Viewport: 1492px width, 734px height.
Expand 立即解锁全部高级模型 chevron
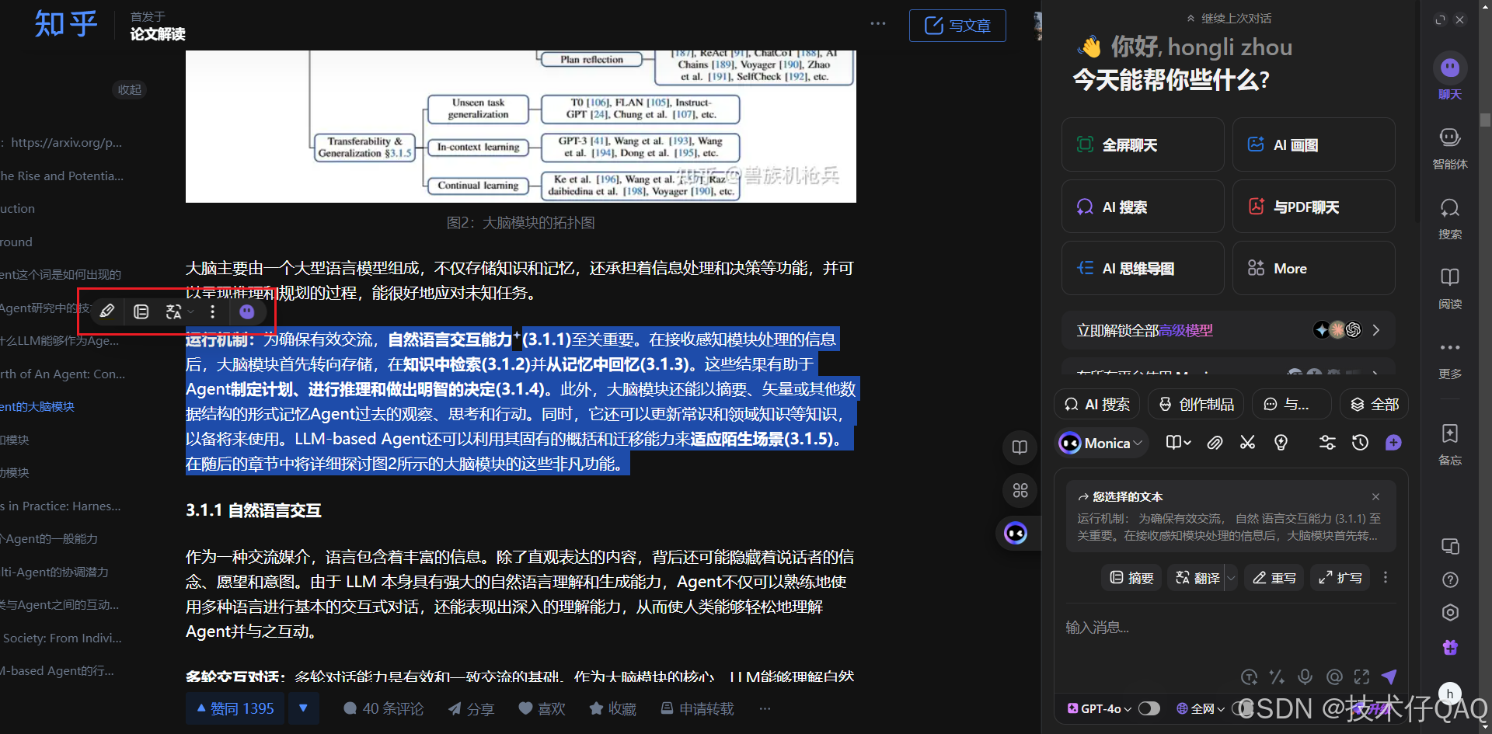(1376, 330)
